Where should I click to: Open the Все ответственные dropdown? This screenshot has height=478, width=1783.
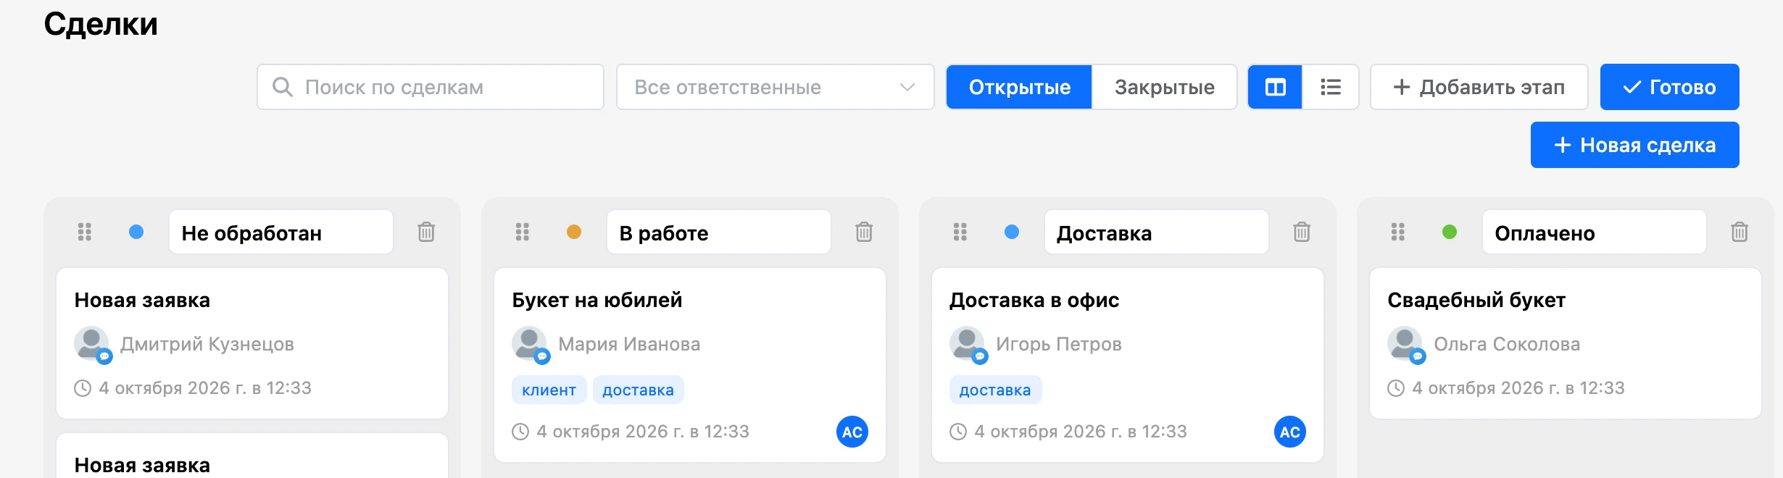point(776,87)
